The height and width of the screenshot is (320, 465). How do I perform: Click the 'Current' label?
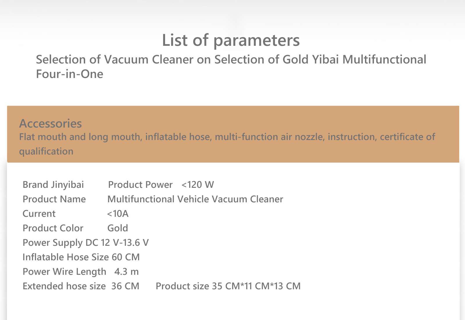39,214
